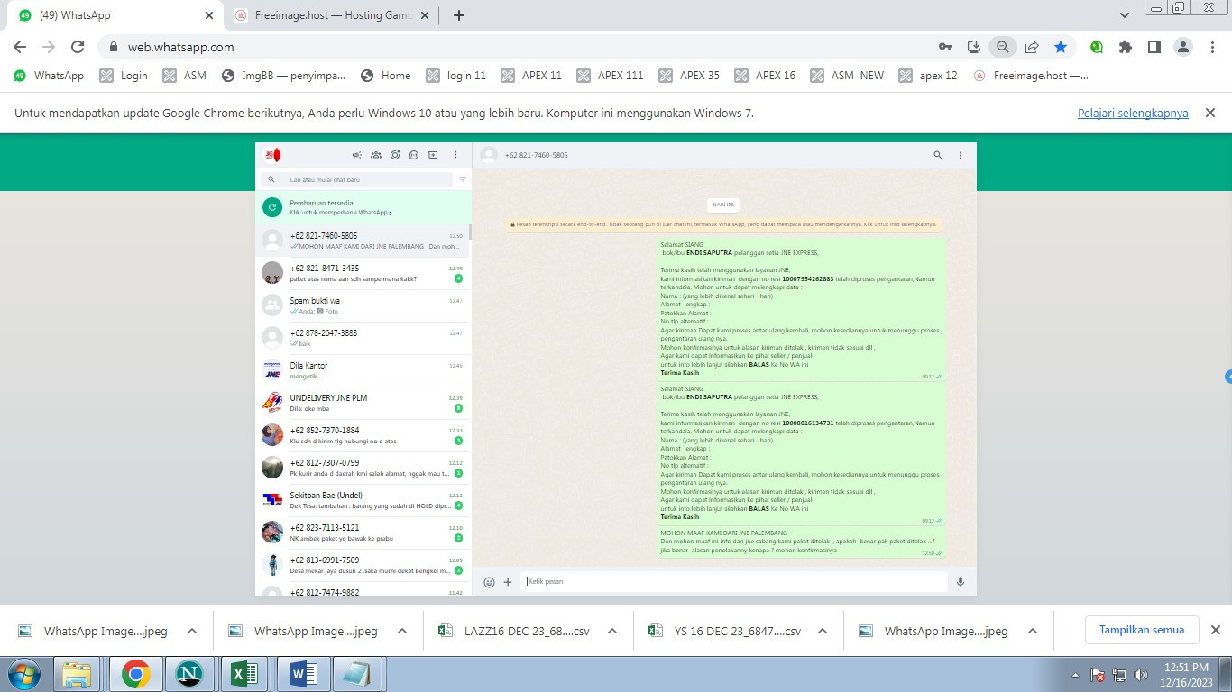Open the APEX 11 bookmark
1232x692 pixels.
pyautogui.click(x=531, y=76)
